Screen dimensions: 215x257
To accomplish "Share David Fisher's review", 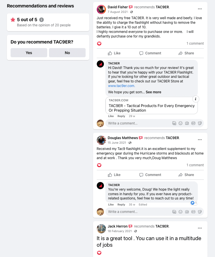I will (186, 53).
